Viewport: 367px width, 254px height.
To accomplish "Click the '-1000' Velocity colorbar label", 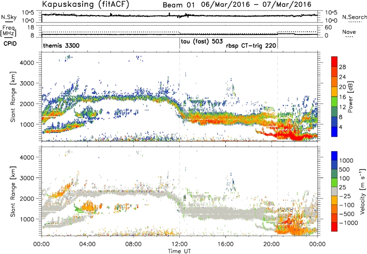I will click(349, 223).
